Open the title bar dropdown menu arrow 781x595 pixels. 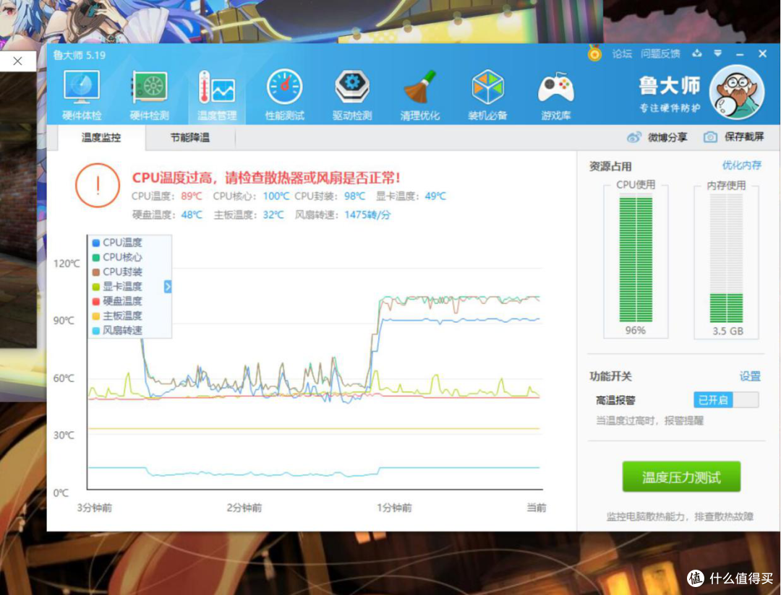coord(718,53)
